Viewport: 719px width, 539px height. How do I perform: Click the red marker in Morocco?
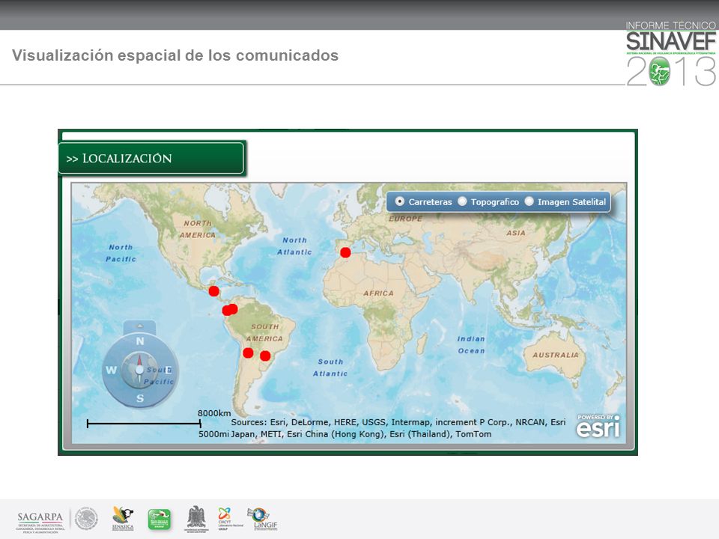click(345, 252)
